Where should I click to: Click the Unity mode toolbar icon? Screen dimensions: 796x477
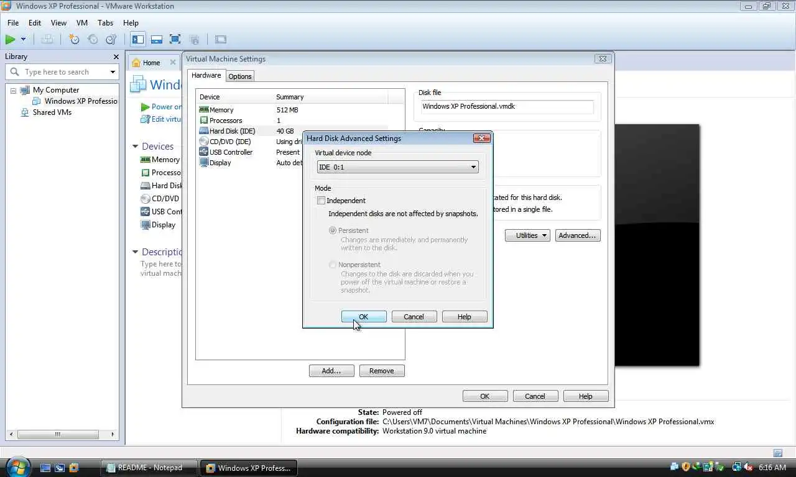[194, 39]
